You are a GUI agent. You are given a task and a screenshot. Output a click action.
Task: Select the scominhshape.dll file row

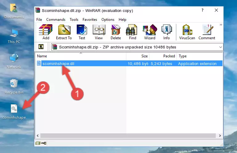pyautogui.click(x=129, y=63)
